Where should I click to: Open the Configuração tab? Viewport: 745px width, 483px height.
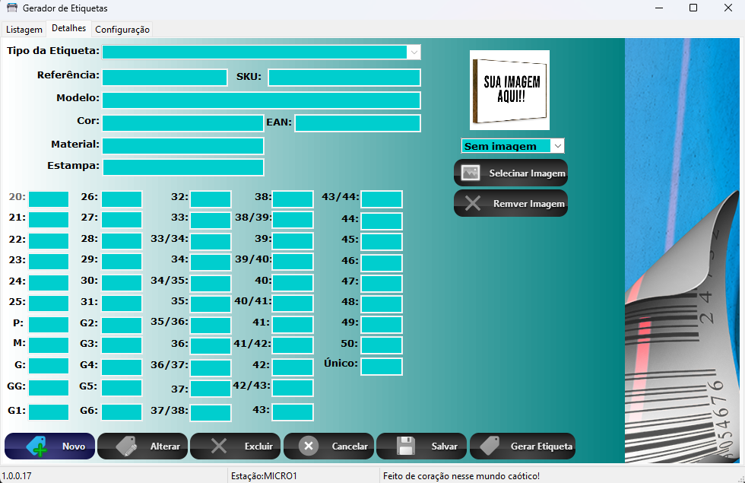(122, 30)
